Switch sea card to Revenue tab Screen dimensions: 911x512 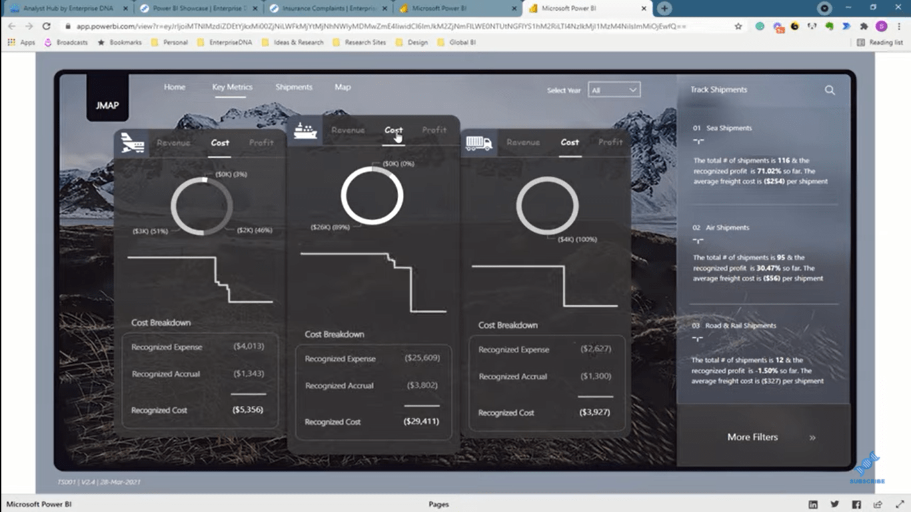pyautogui.click(x=348, y=130)
